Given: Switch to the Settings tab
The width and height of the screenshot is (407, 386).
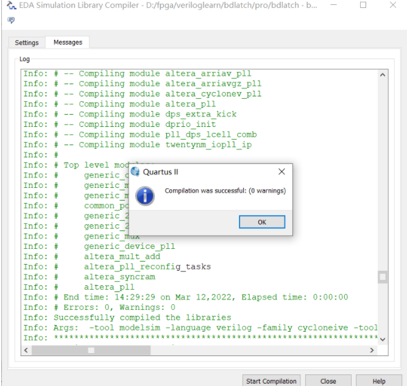Looking at the screenshot, I should pos(27,43).
